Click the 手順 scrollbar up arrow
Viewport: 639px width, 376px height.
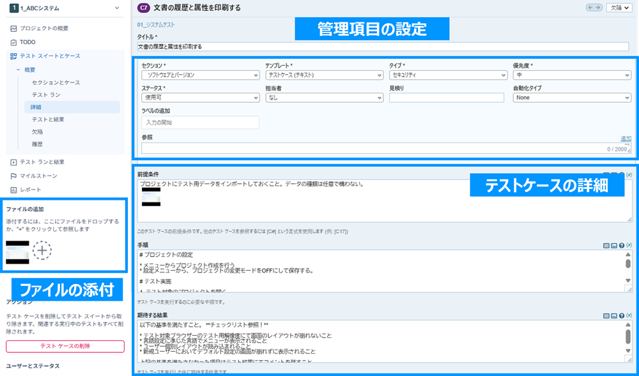click(628, 254)
